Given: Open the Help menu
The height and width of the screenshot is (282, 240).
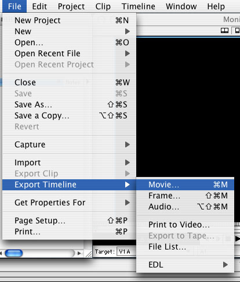Looking at the screenshot, I should (216, 6).
